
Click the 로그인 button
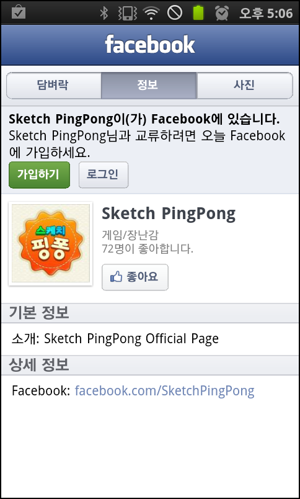[104, 175]
